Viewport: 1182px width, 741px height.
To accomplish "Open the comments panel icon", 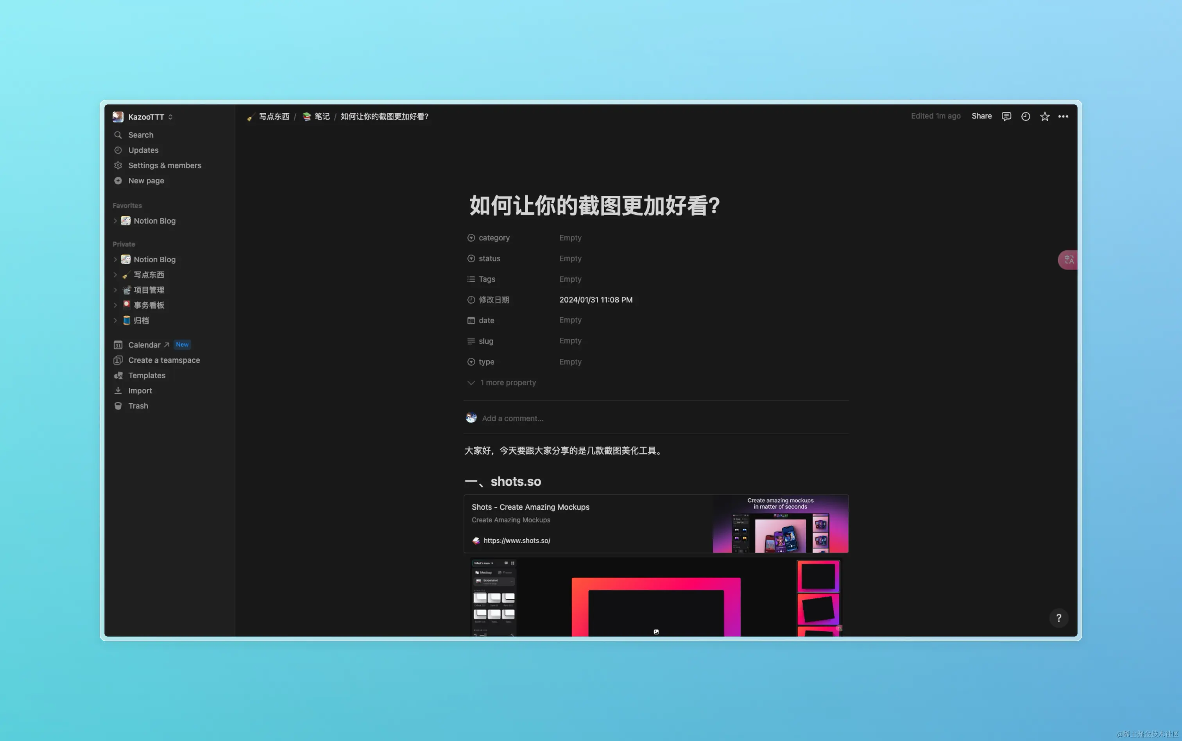I will pos(1006,116).
